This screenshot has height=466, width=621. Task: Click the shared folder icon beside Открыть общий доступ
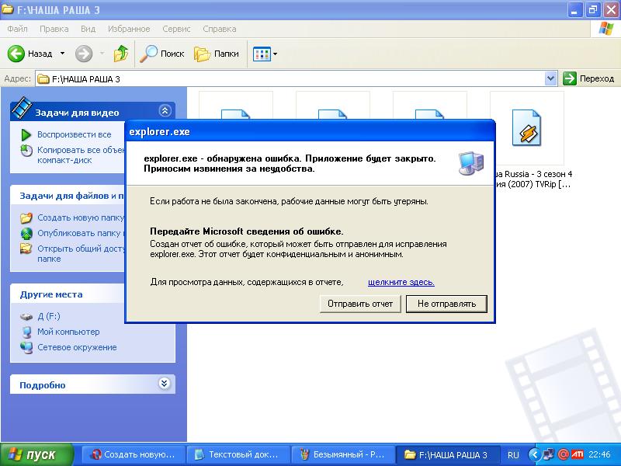(26, 249)
